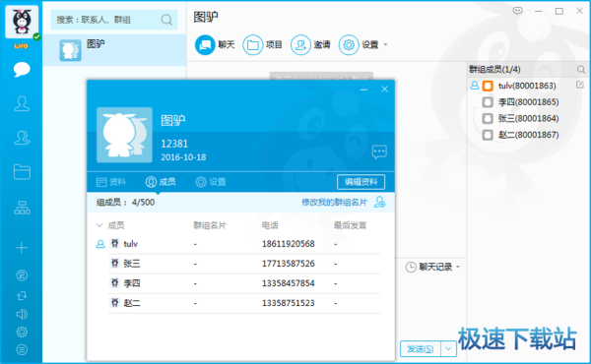The height and width of the screenshot is (364, 591).
Task: Select 张三(80001864) in group member panel
Action: tap(527, 119)
